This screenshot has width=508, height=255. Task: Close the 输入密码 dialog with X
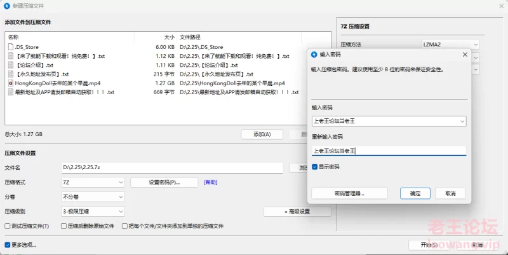coord(464,55)
